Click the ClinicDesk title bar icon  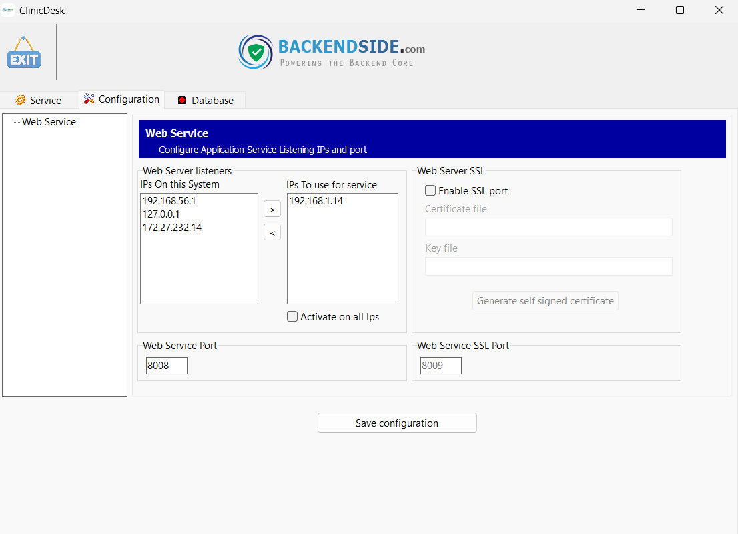[x=9, y=10]
